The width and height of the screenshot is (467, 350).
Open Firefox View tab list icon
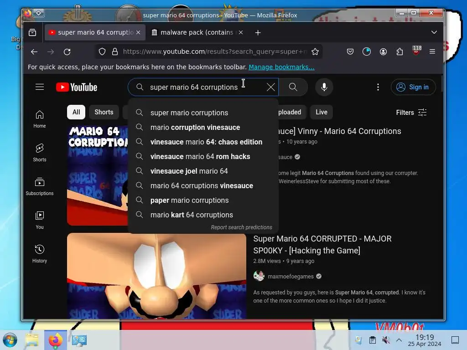click(32, 32)
